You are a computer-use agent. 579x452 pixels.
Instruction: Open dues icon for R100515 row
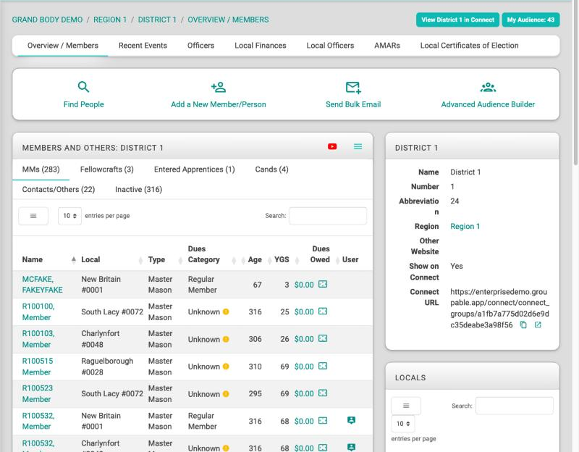pos(323,366)
